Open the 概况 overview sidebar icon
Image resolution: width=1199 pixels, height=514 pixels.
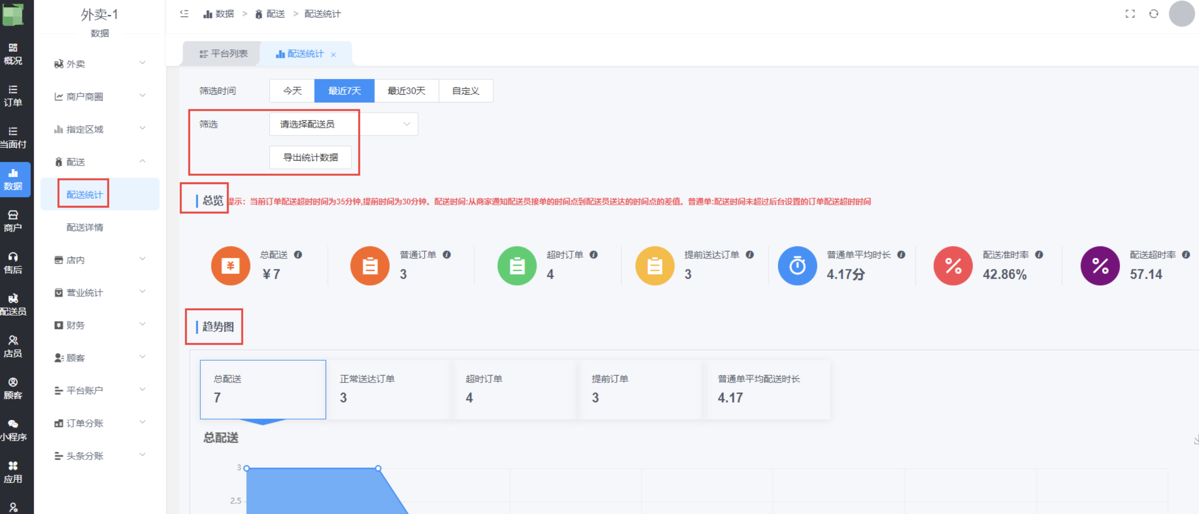click(x=13, y=54)
